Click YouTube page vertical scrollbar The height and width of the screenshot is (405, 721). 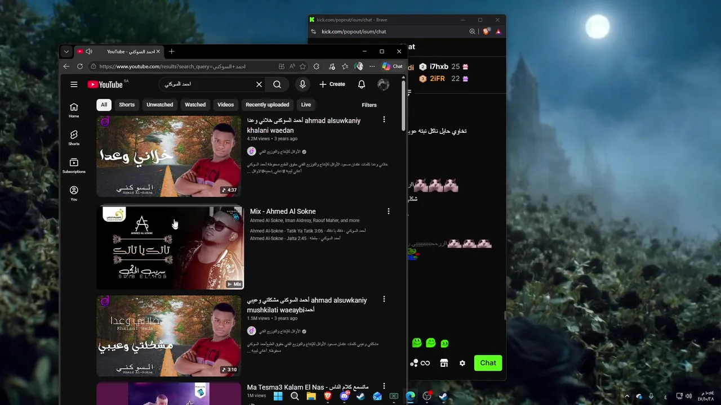coord(403,106)
